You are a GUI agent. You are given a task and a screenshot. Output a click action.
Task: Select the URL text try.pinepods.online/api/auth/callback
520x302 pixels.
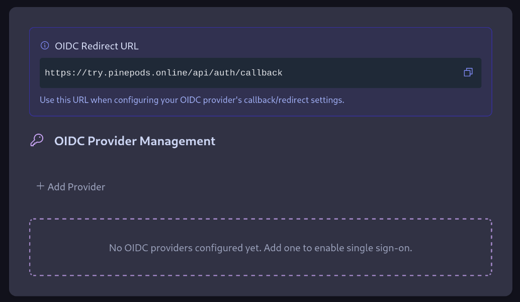[164, 72]
